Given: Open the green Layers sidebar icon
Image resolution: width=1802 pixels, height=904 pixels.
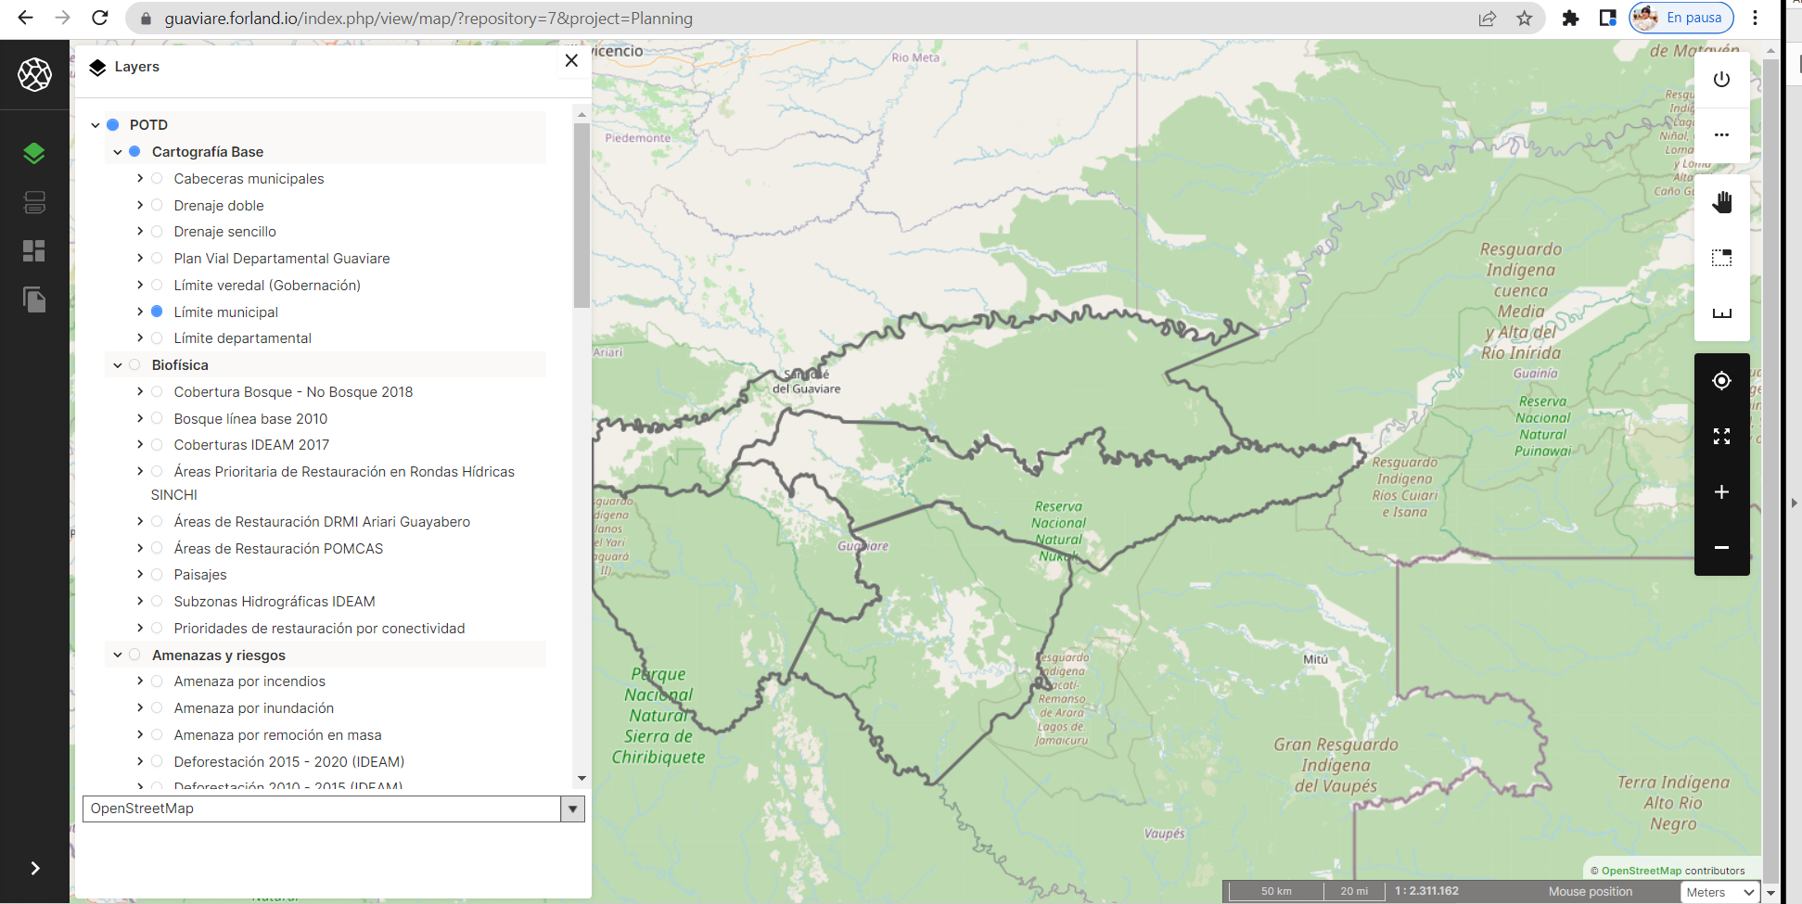Looking at the screenshot, I should click(x=34, y=153).
